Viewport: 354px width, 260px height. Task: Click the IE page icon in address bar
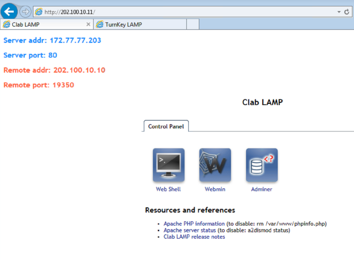(x=39, y=12)
